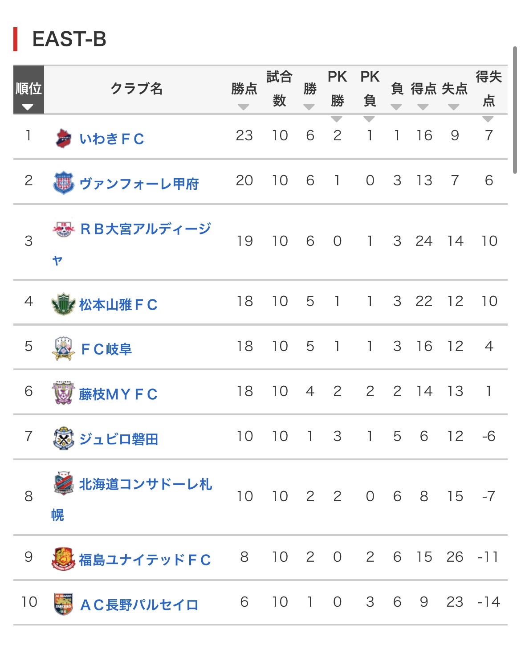Sort by 得点 goals-for arrow

coord(423,107)
